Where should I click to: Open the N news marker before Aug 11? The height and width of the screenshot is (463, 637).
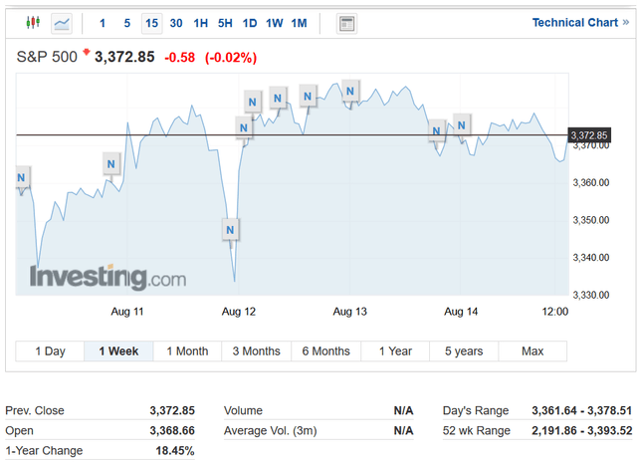[110, 164]
